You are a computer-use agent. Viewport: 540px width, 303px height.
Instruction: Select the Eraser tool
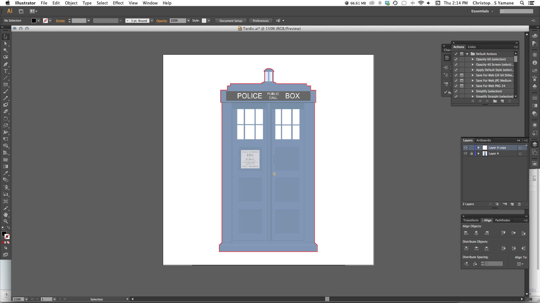point(5,111)
